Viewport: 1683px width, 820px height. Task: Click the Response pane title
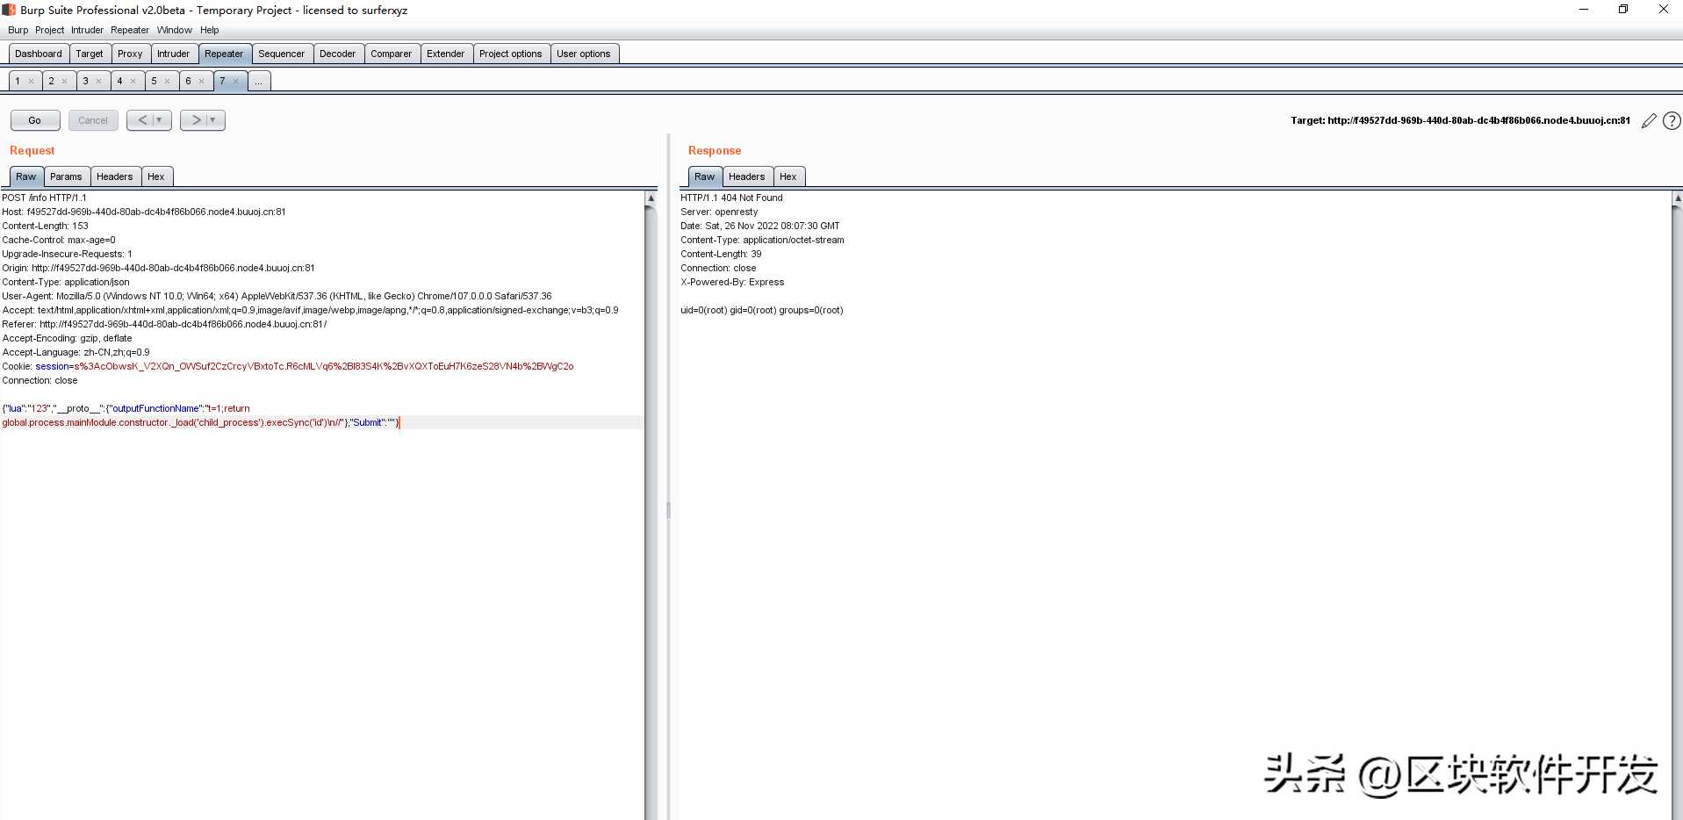pos(715,150)
